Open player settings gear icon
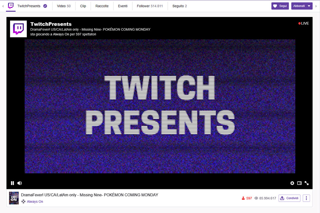 click(x=292, y=183)
